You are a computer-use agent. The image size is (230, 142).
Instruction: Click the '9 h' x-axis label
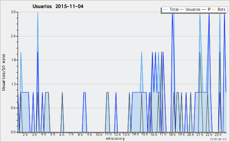[x=89, y=135]
